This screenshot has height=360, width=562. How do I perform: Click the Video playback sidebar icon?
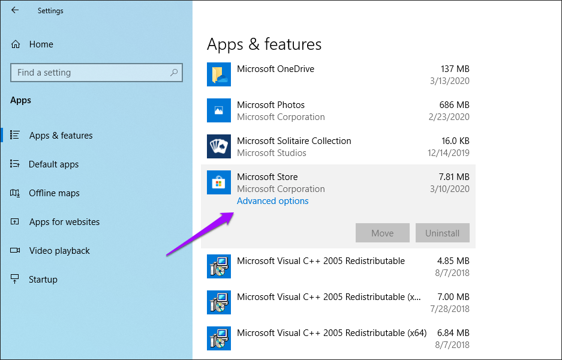(x=16, y=251)
